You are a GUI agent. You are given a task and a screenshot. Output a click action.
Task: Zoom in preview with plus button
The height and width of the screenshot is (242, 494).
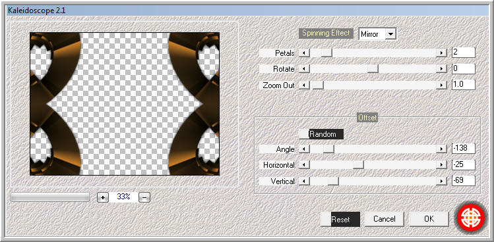point(103,197)
